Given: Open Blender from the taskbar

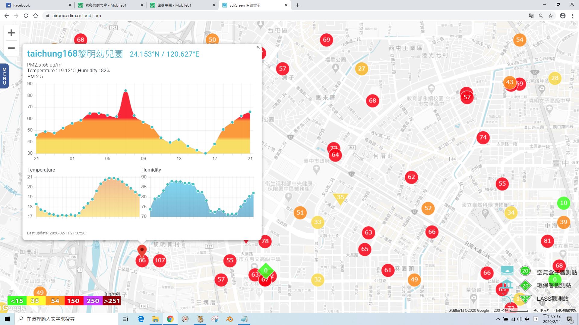Looking at the screenshot, I should [x=229, y=319].
